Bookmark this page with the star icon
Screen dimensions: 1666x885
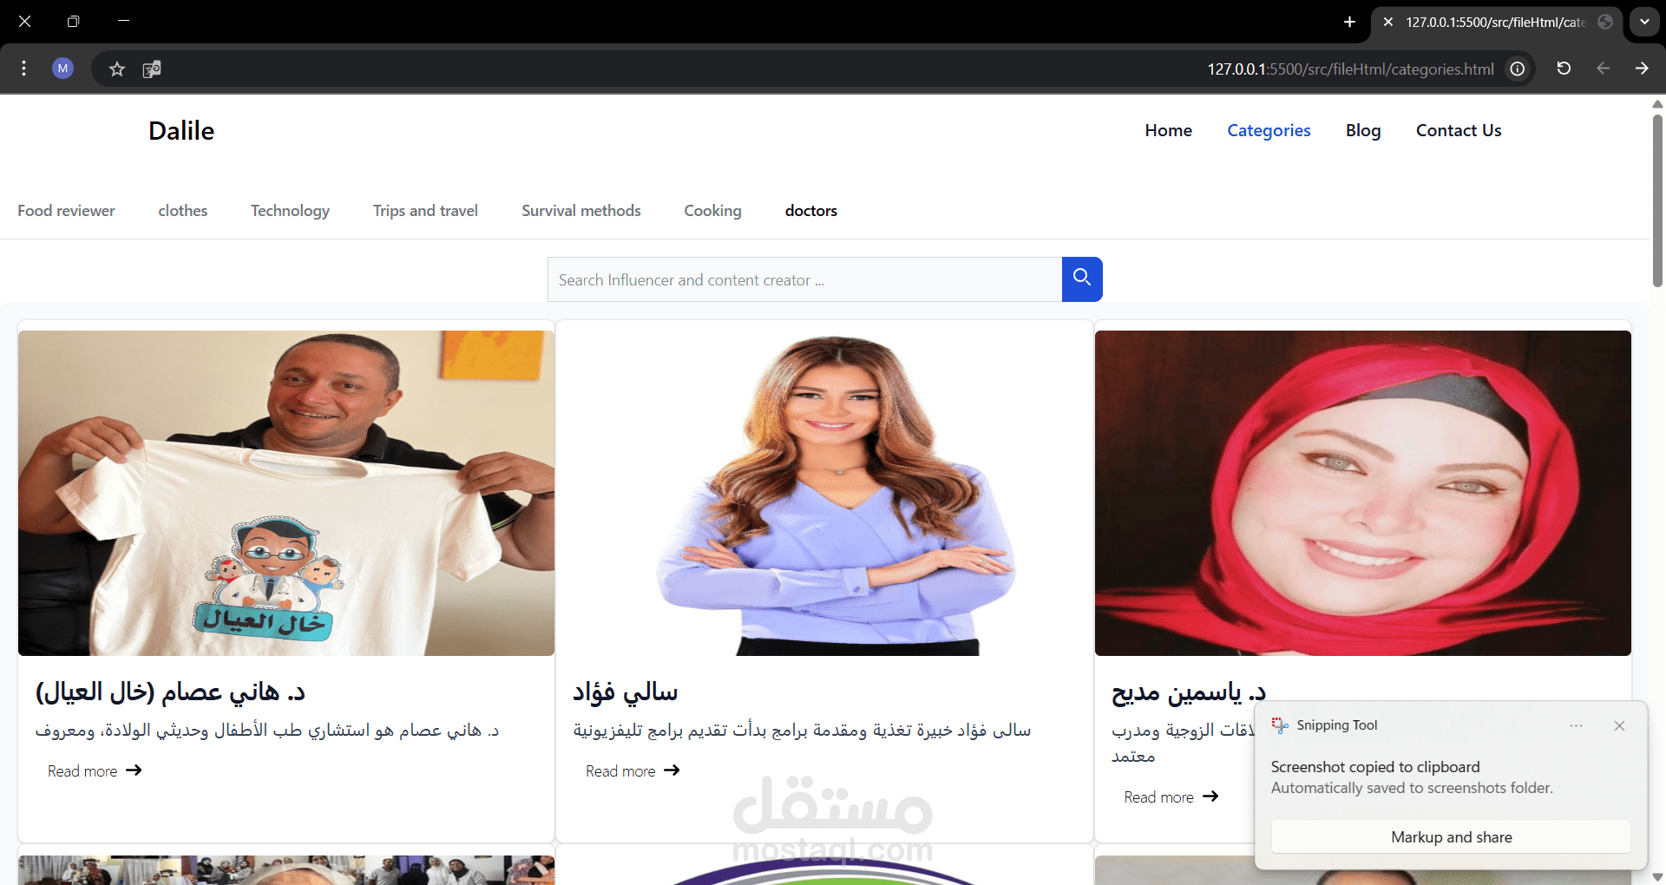[x=117, y=69]
